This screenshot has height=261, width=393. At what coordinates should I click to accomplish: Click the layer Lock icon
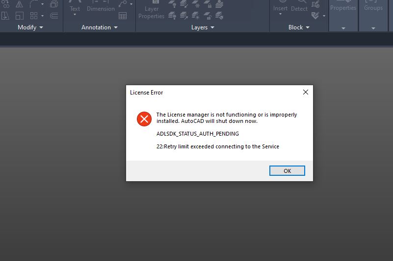[x=207, y=4]
